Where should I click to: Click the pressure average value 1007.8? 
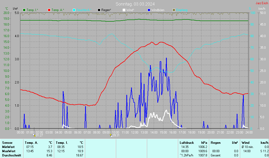[203, 155]
